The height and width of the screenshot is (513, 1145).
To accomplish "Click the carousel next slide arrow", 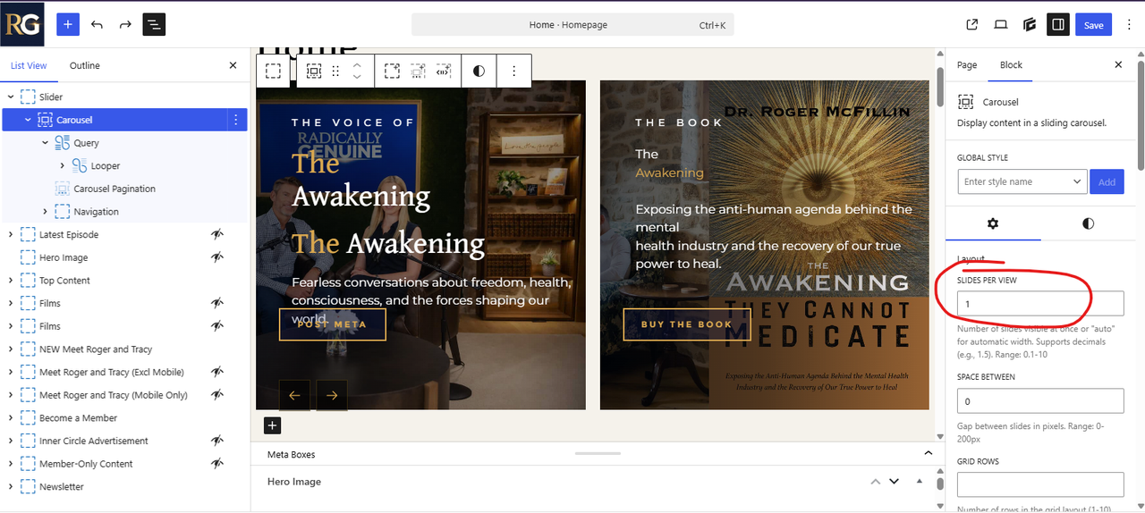I will pos(332,395).
